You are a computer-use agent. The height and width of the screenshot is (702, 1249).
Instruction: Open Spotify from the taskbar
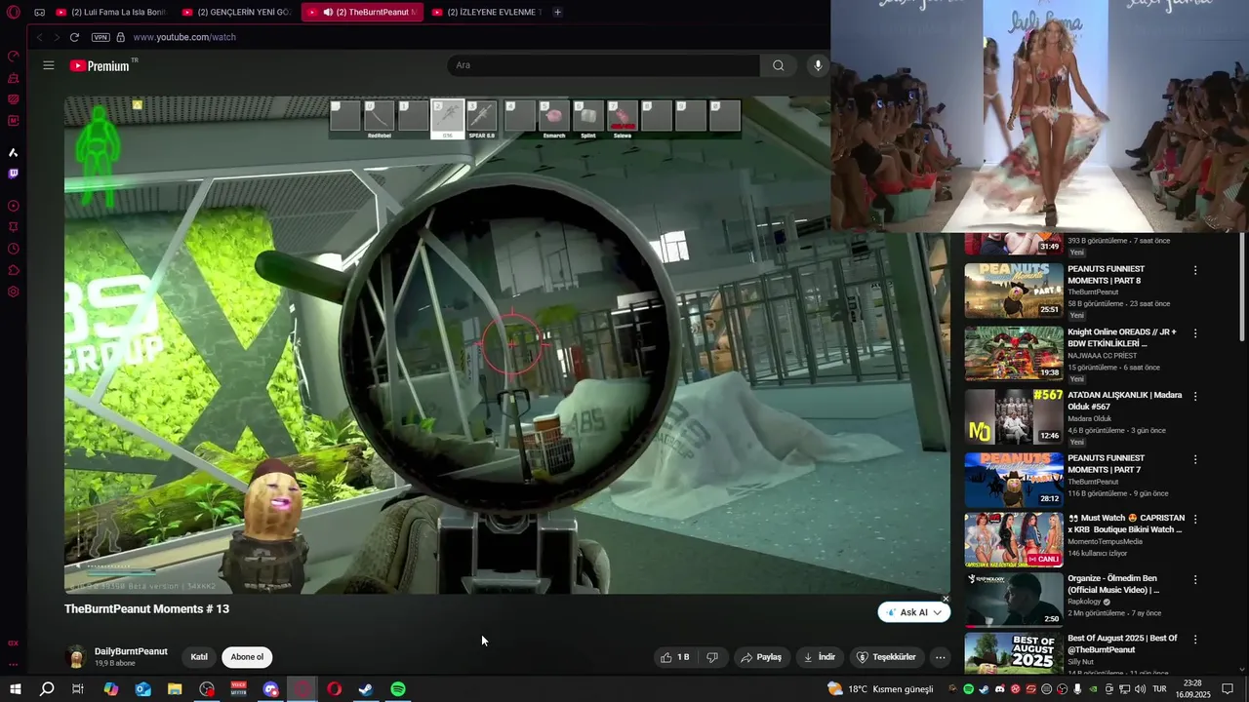click(398, 689)
